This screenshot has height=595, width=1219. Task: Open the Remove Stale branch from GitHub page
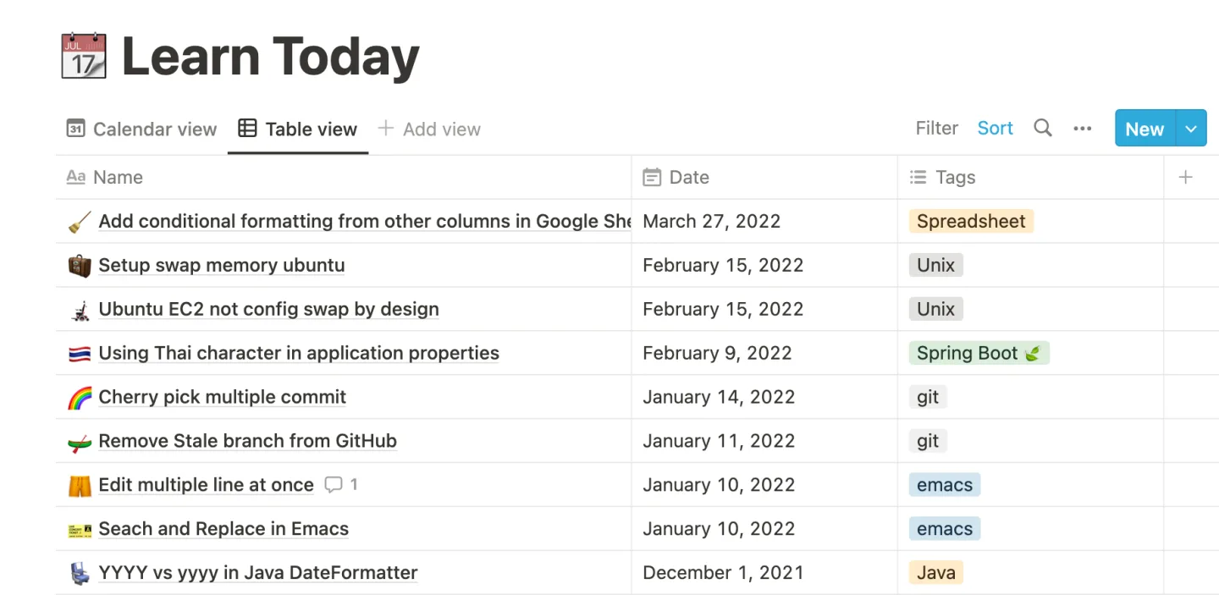tap(247, 441)
